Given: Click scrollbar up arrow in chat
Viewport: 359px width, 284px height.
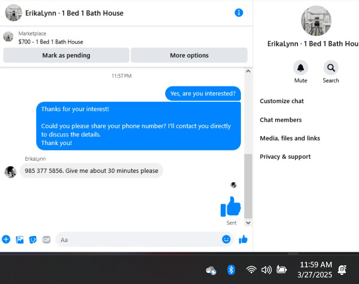Looking at the screenshot, I should click(248, 71).
